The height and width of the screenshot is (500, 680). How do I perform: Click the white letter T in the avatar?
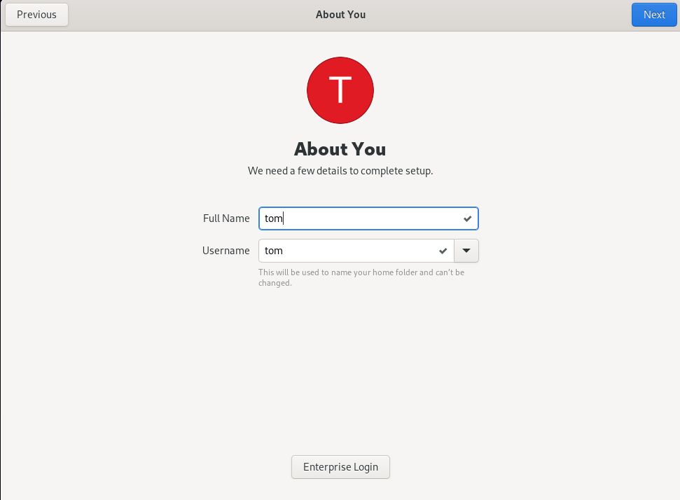(x=340, y=90)
